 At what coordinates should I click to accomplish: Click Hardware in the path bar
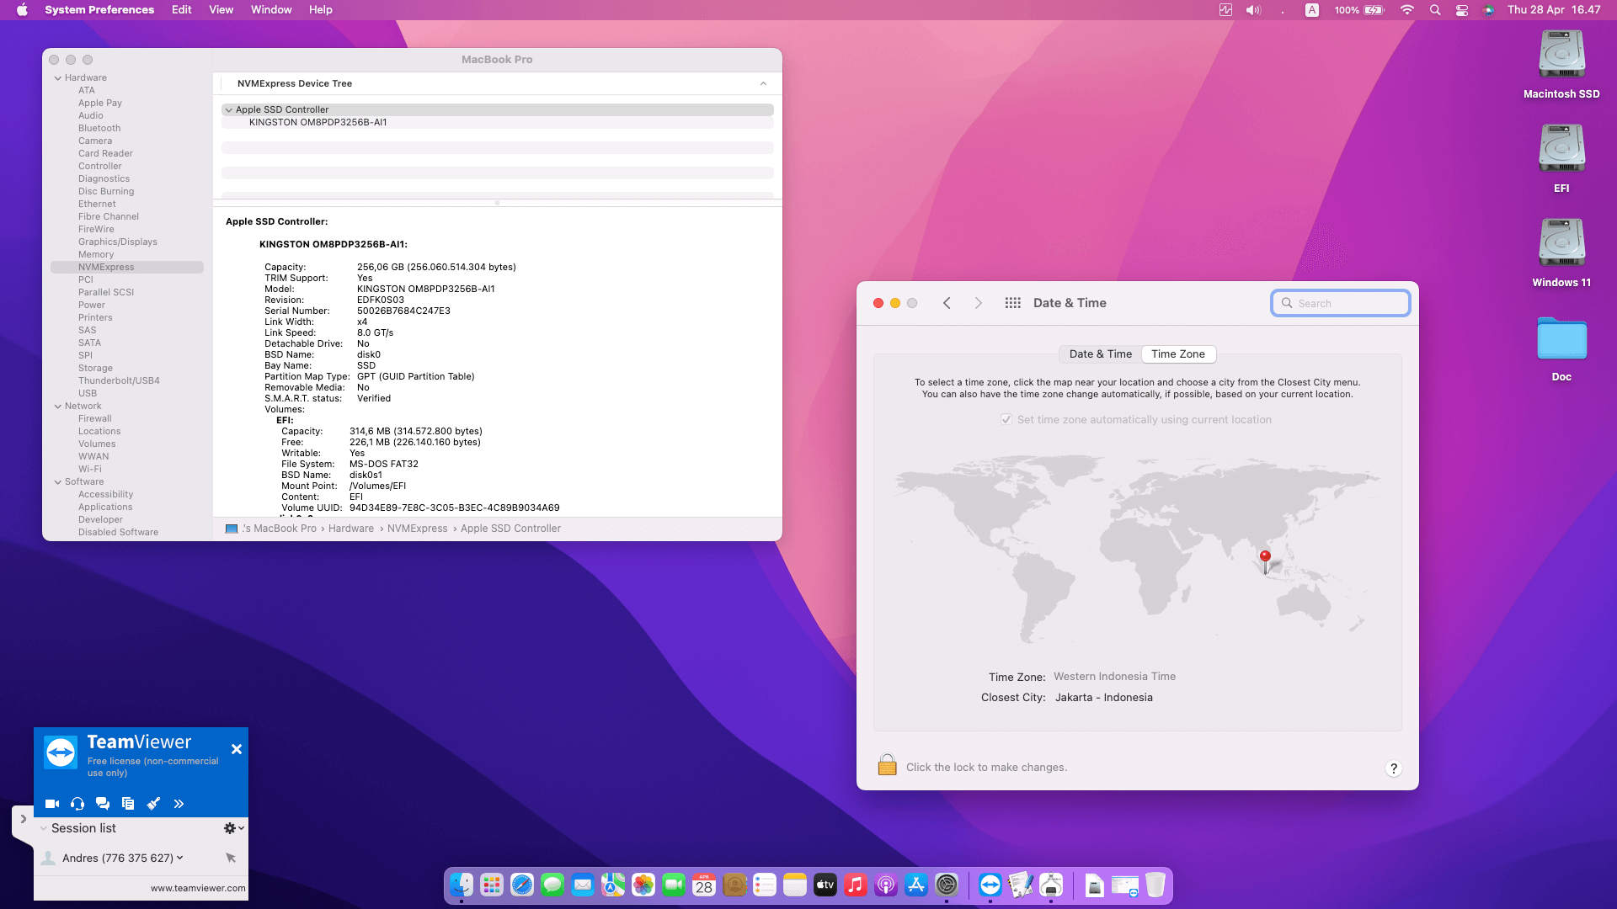[351, 529]
